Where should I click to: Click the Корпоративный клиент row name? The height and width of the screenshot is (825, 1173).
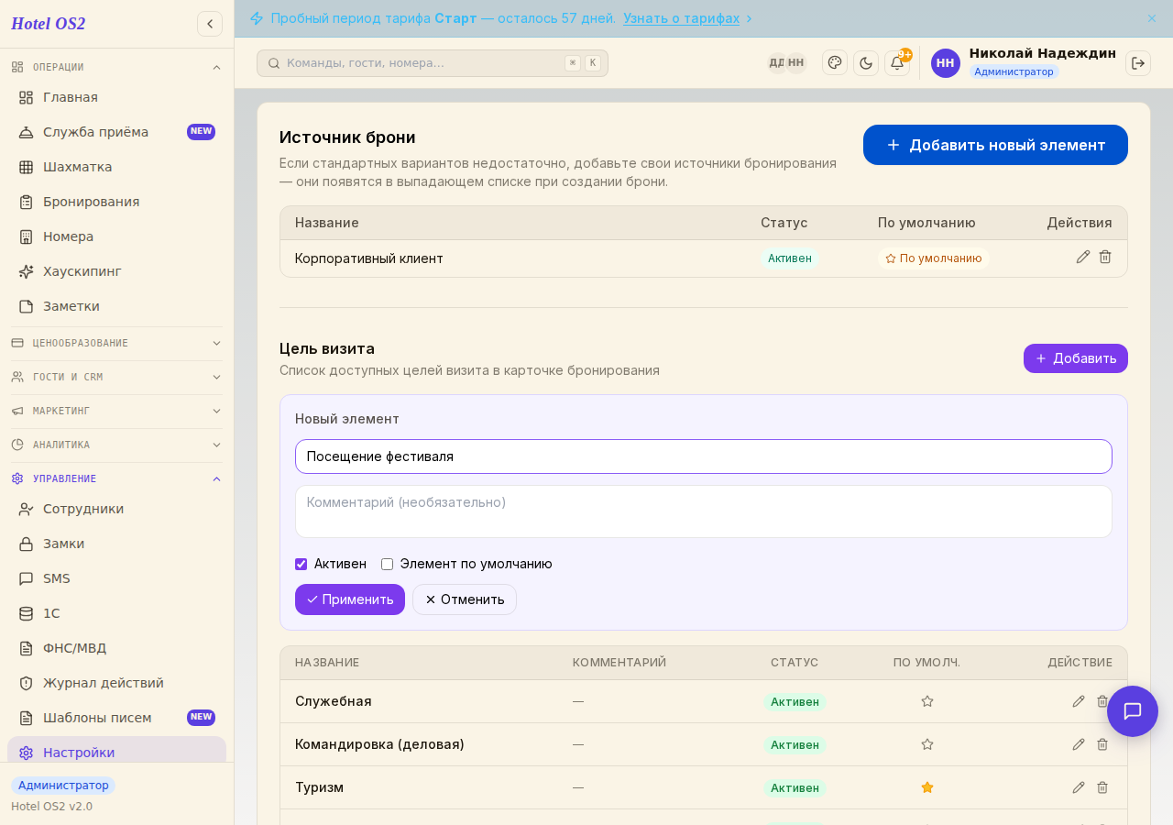pyautogui.click(x=369, y=258)
